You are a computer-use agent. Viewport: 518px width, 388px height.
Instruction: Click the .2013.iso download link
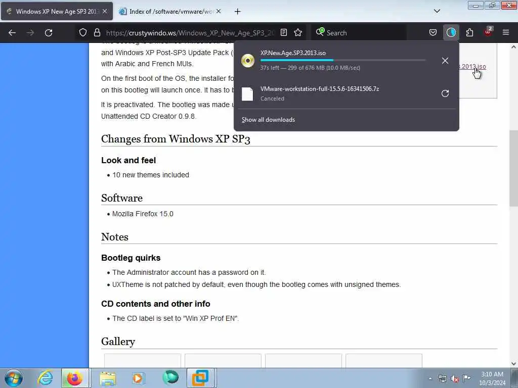[x=472, y=67]
